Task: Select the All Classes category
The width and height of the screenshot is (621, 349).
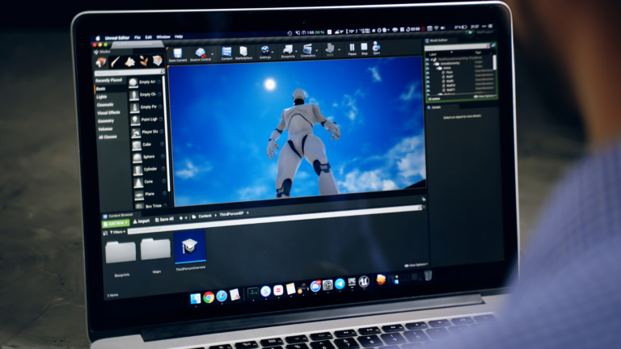Action: tap(108, 137)
